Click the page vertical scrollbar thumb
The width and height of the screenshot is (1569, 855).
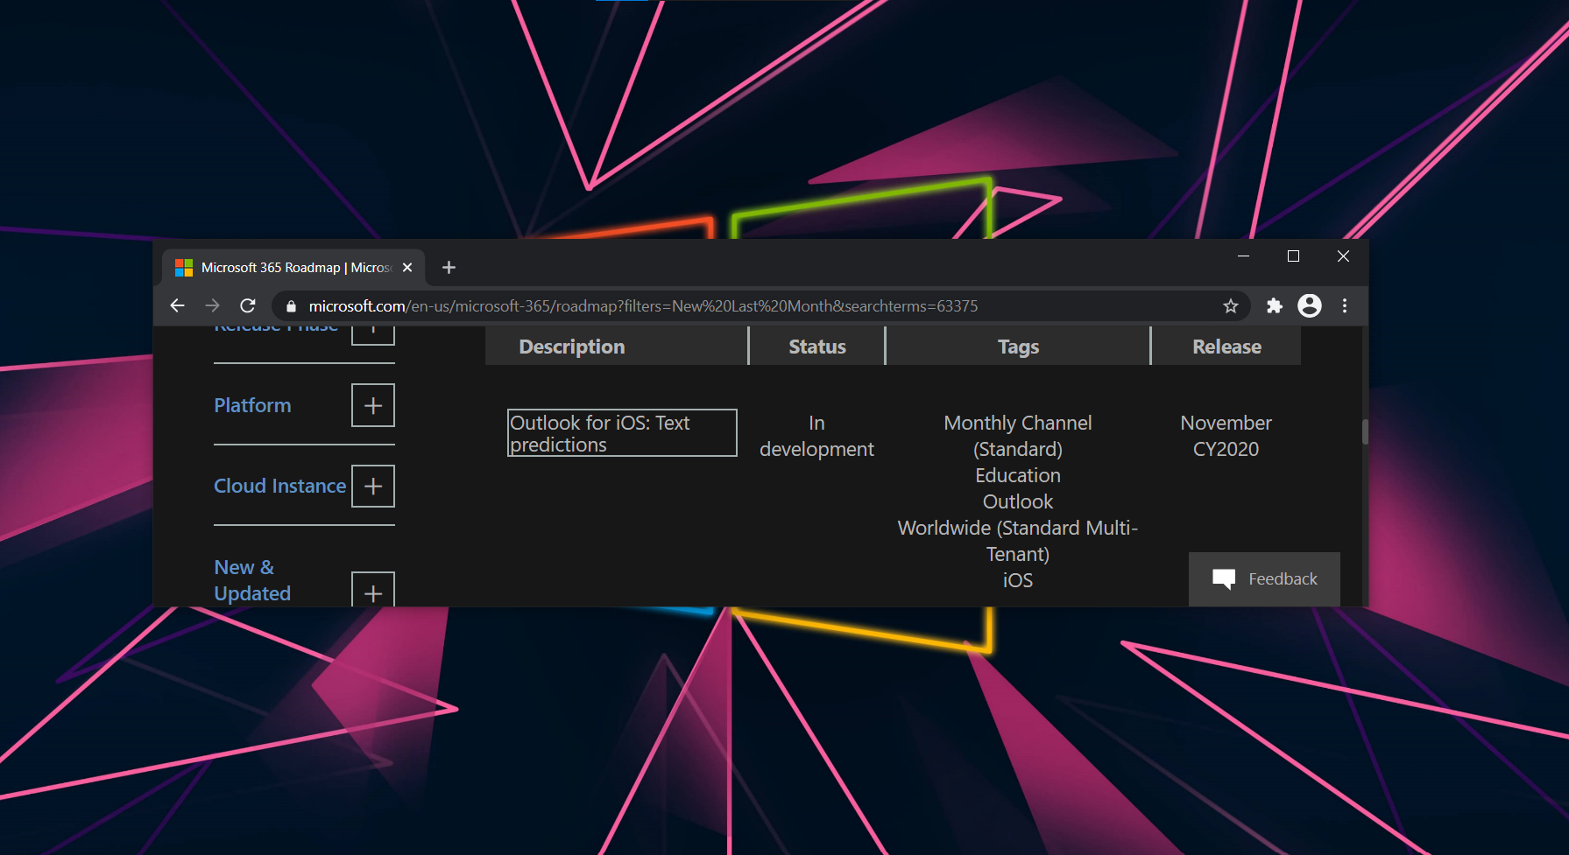[1365, 431]
